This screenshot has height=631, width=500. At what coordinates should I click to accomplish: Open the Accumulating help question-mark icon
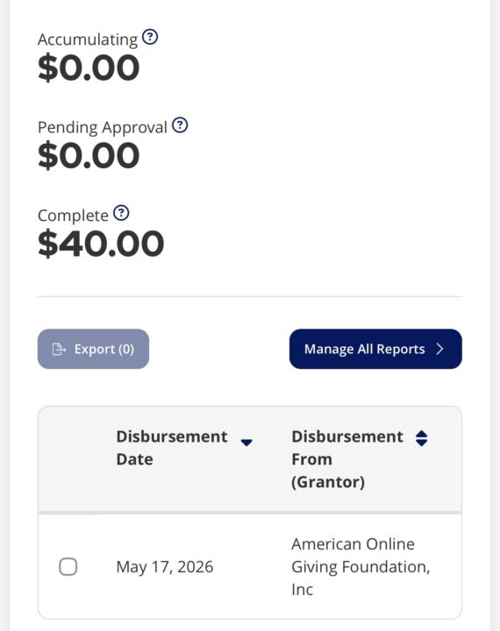click(150, 37)
